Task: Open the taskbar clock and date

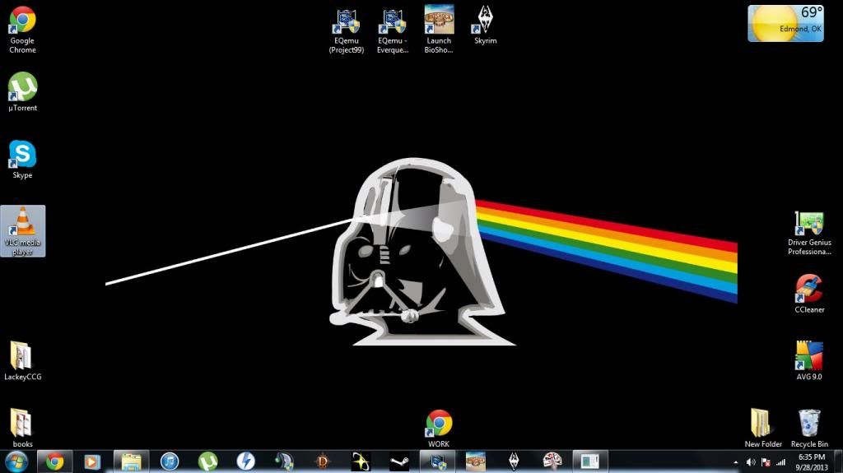Action: click(812, 461)
